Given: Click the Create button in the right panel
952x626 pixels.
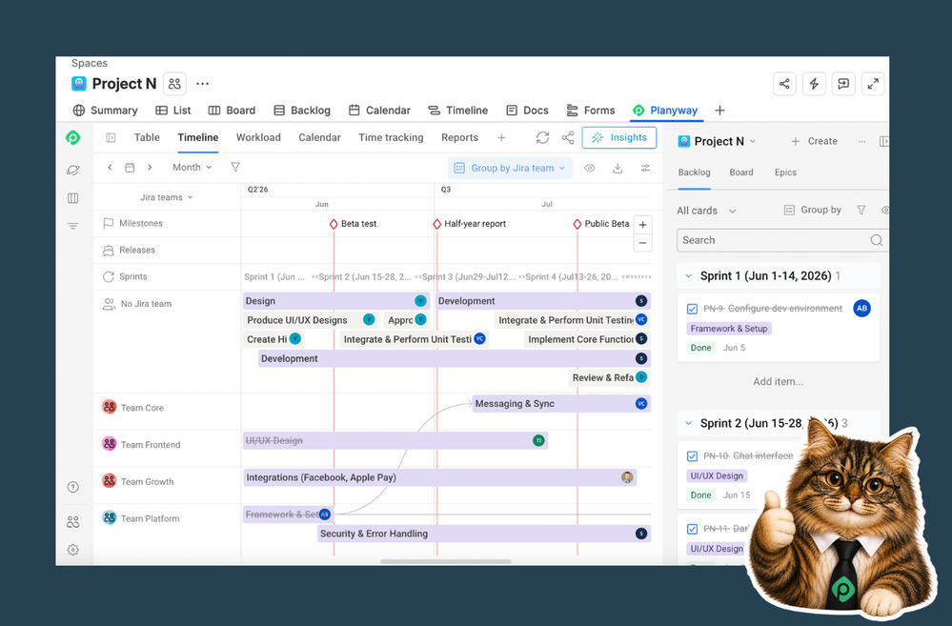Looking at the screenshot, I should [814, 141].
